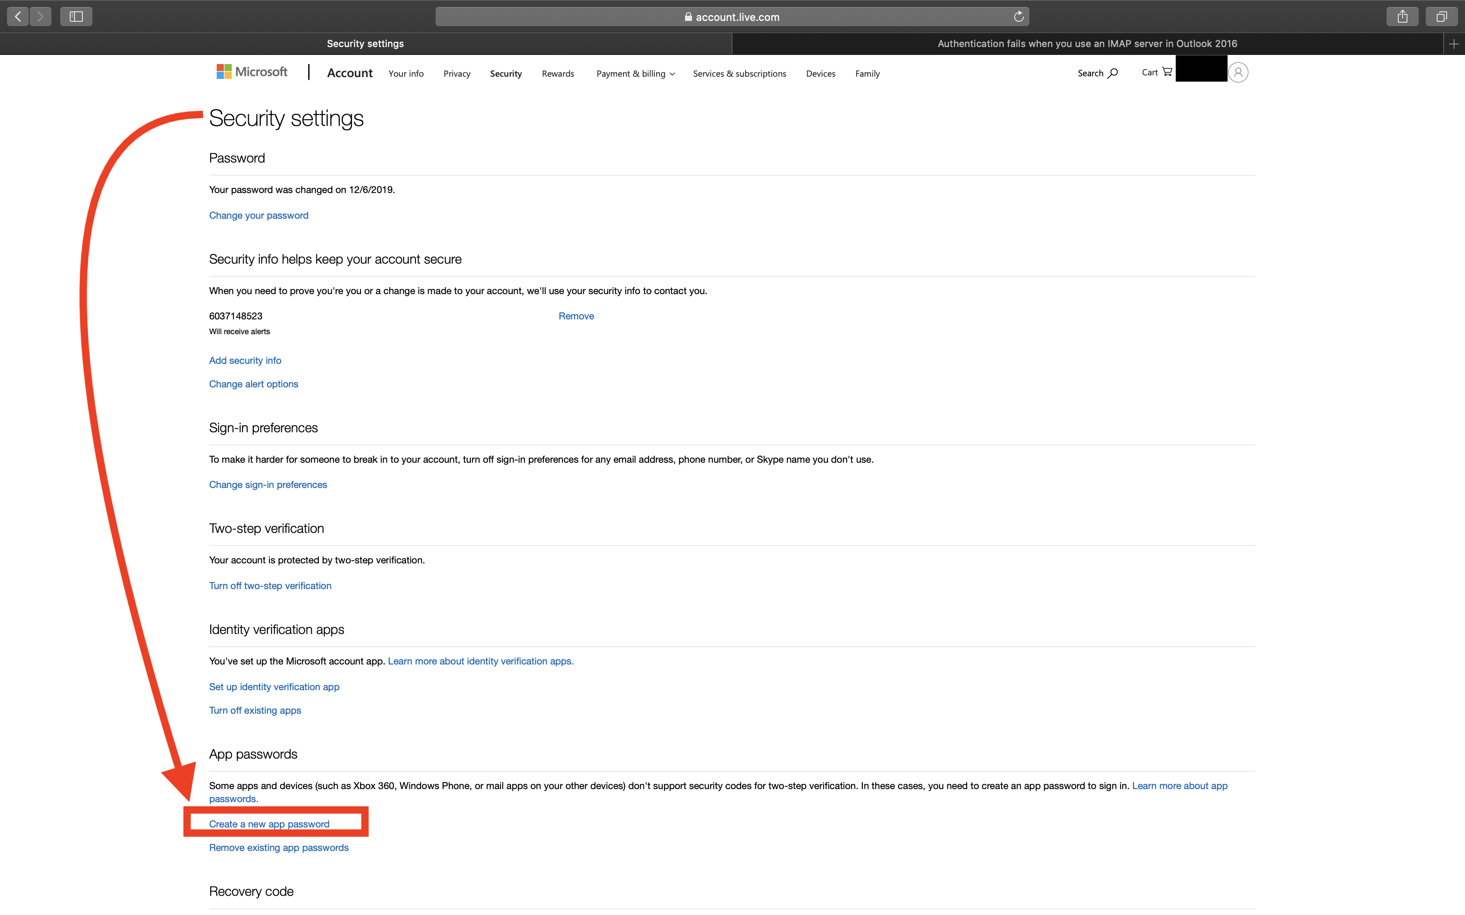Click Turn off two-step verification link

[x=270, y=585]
